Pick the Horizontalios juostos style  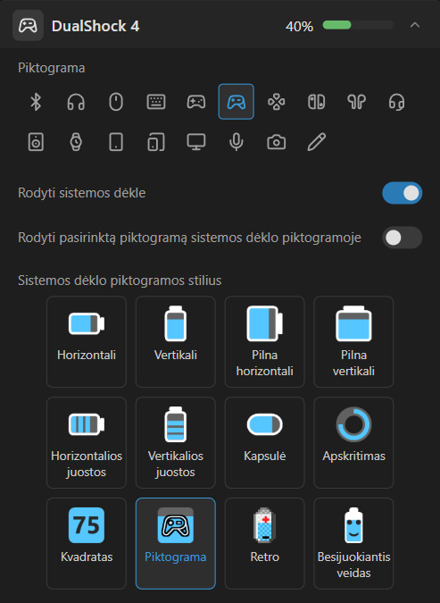point(87,442)
